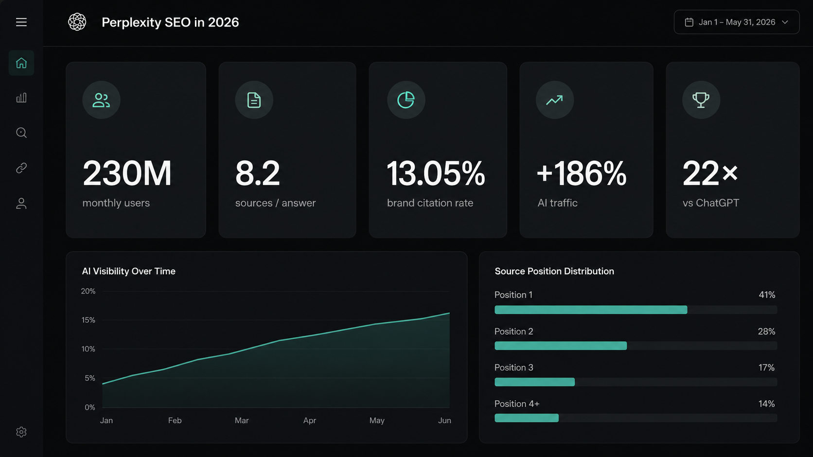Click the Jan label on chart axis
The width and height of the screenshot is (813, 457).
tap(106, 421)
